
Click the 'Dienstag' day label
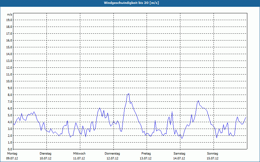[45, 154]
